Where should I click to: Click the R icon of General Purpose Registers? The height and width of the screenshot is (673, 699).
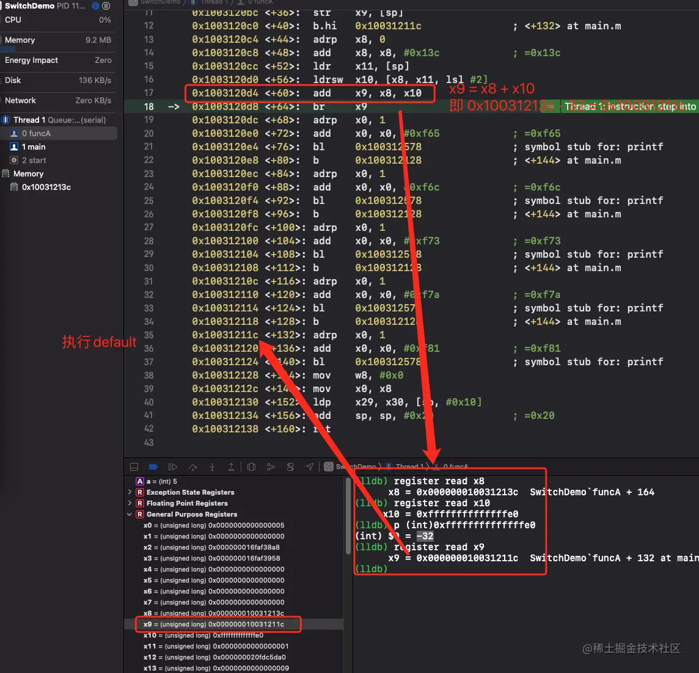click(140, 514)
